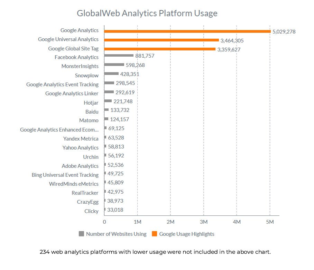Screen dimensions: 314x270
Task: Click the value '124,157'
Action: (120, 119)
